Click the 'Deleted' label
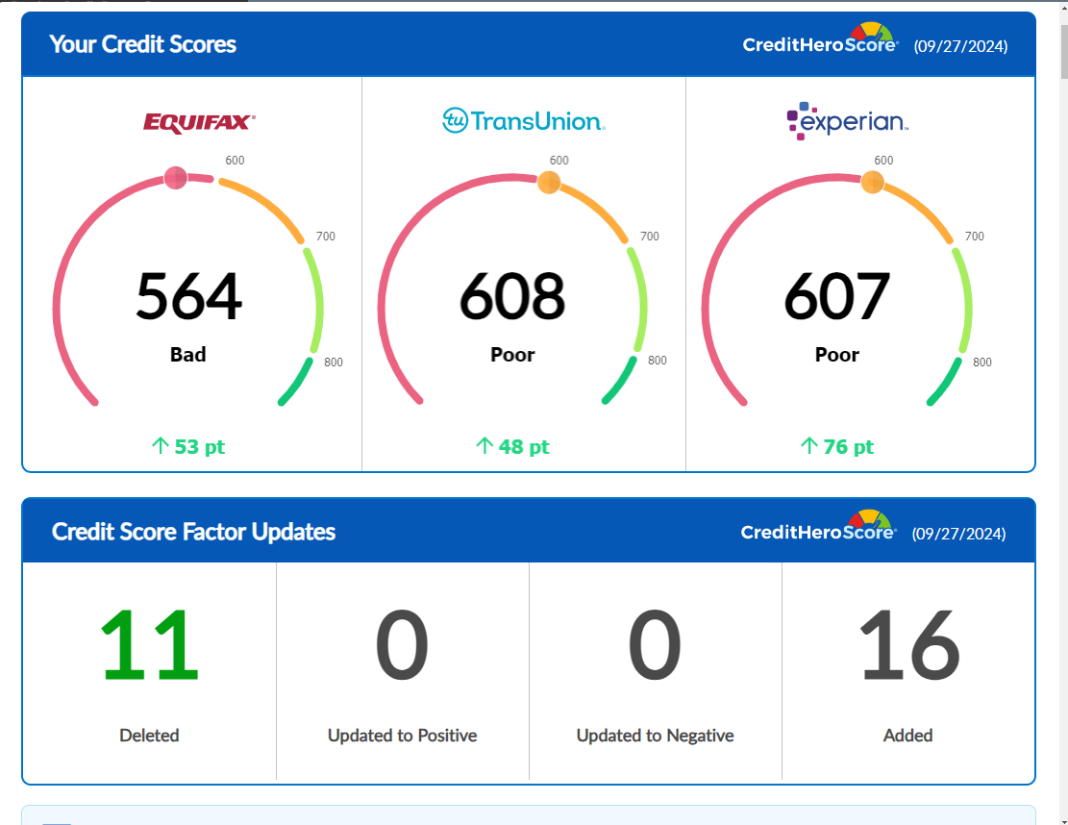The image size is (1068, 825). (149, 736)
